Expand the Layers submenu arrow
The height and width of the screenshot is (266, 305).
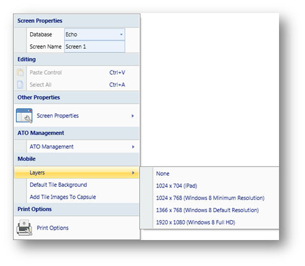(133, 173)
